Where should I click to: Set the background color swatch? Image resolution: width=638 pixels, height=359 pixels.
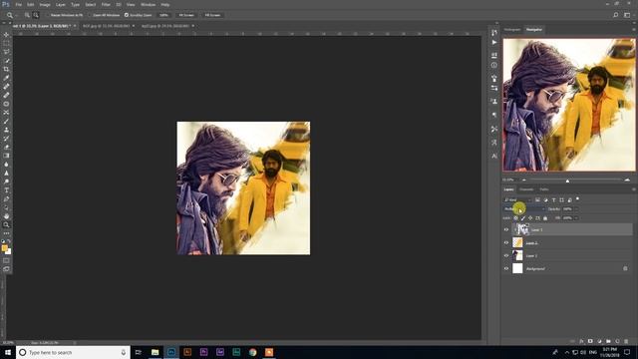(9, 251)
